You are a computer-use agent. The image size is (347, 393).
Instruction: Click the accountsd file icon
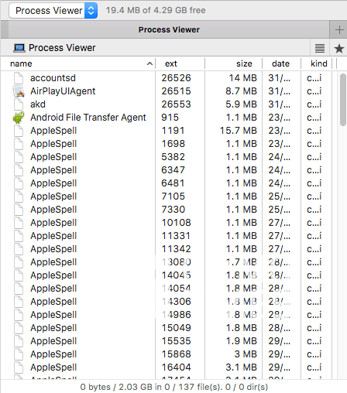pos(19,78)
